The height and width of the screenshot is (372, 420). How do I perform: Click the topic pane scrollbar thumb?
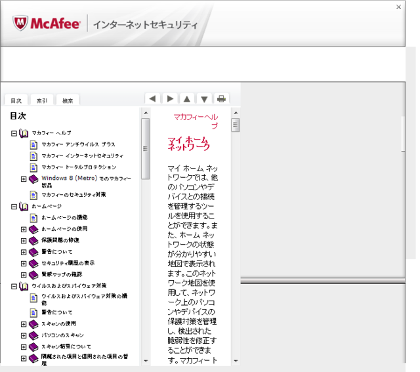[x=236, y=125]
